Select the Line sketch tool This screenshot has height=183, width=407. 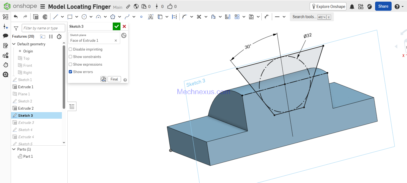56,17
